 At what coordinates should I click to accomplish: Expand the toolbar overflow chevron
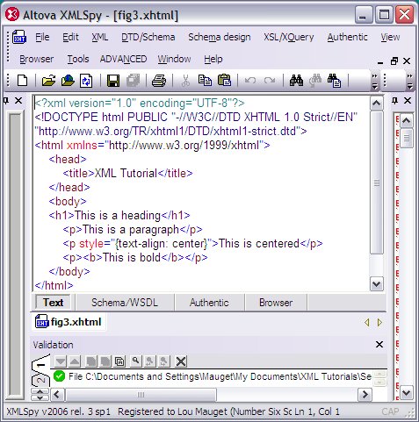pyautogui.click(x=374, y=81)
